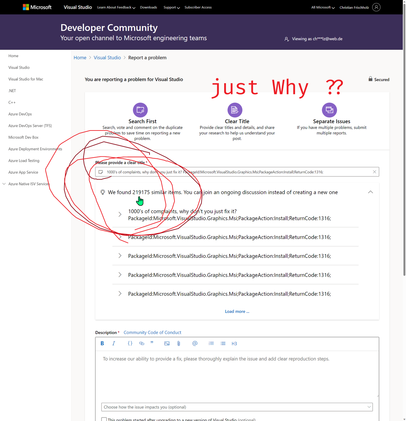The width and height of the screenshot is (406, 421).
Task: Open Subscriber Access in the top bar
Action: pyautogui.click(x=198, y=7)
